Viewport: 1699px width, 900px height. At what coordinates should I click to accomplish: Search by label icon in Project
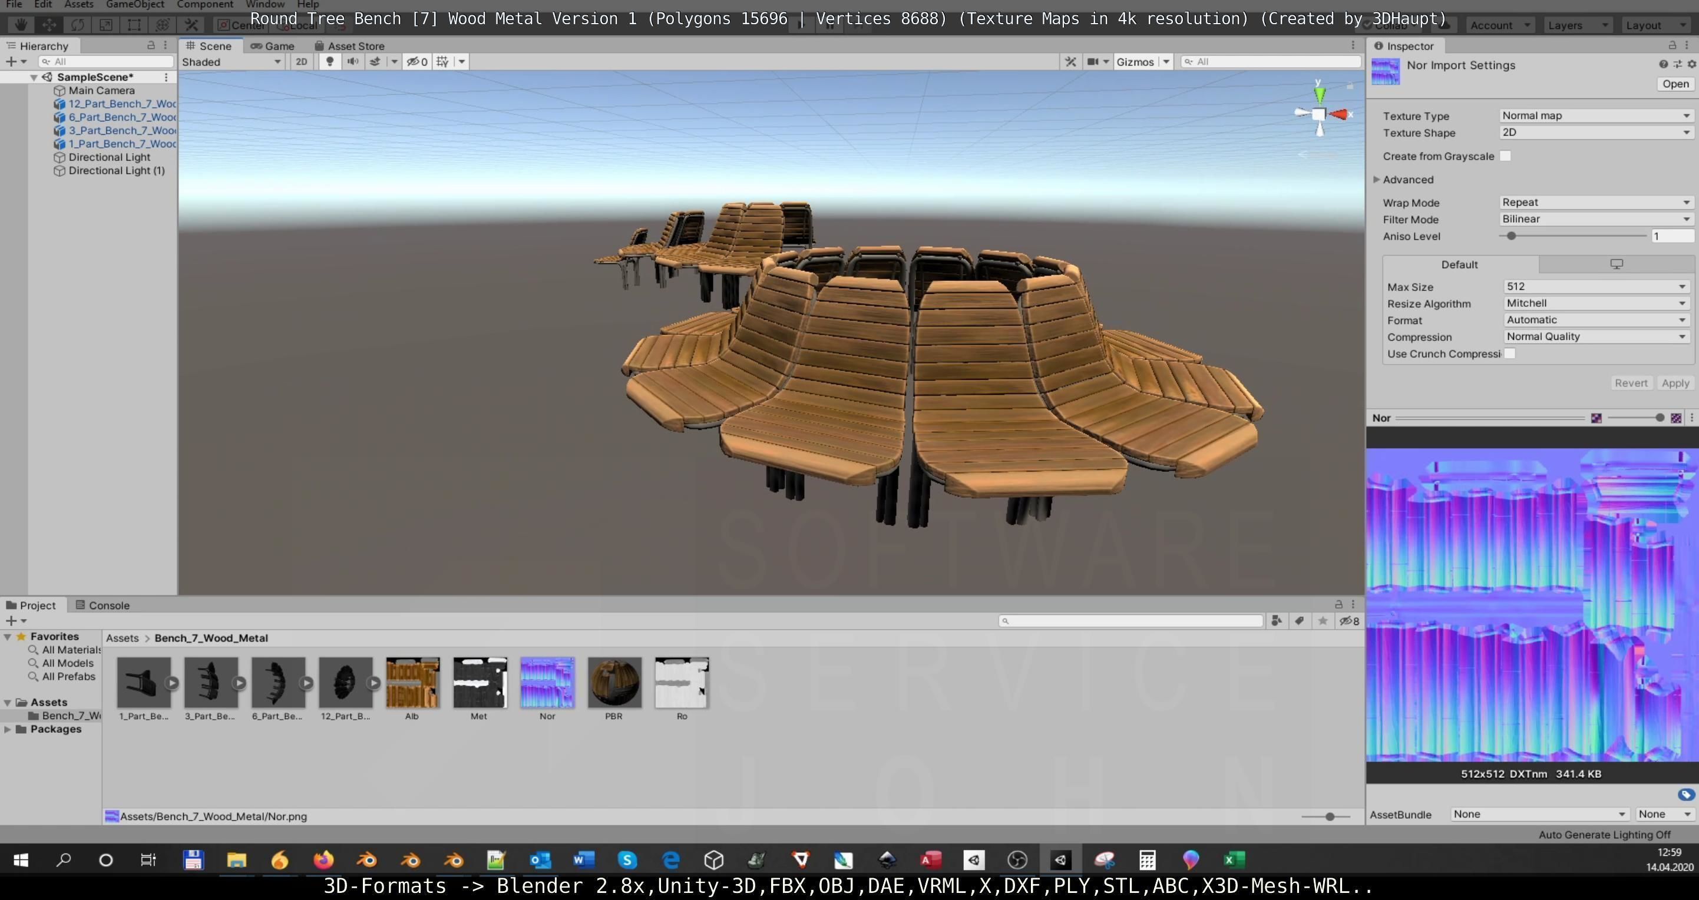[1300, 620]
